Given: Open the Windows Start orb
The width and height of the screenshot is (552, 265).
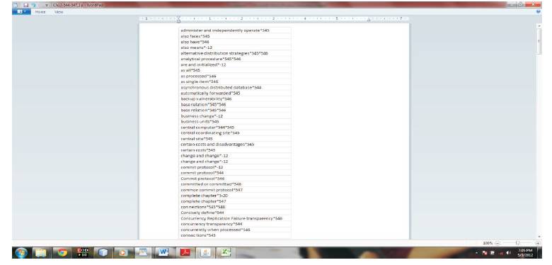Looking at the screenshot, I should pyautogui.click(x=21, y=253).
